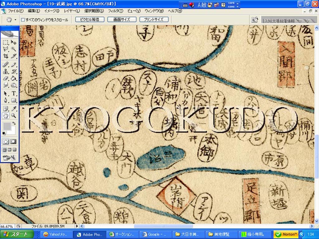Screen dimensions: 319x239
Task: Open the フィルタ menu
Action: [x=115, y=11]
